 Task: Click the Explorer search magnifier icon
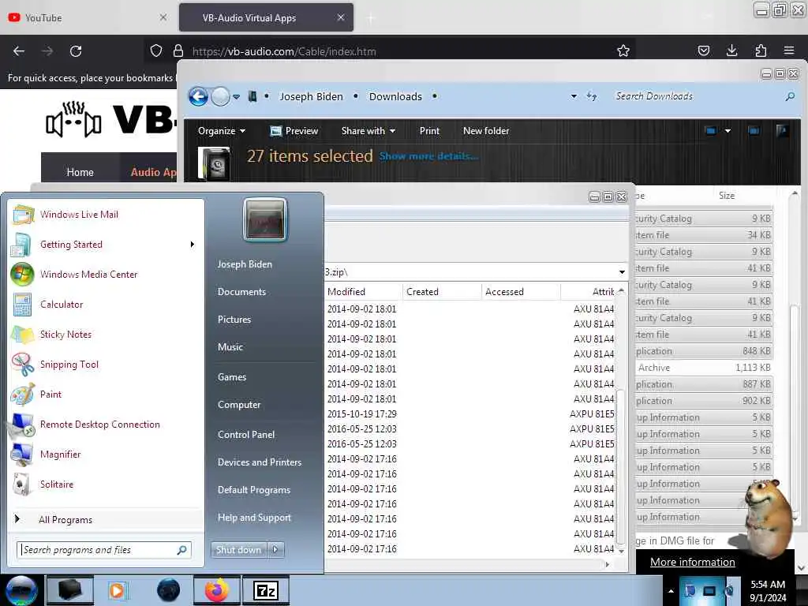(790, 96)
